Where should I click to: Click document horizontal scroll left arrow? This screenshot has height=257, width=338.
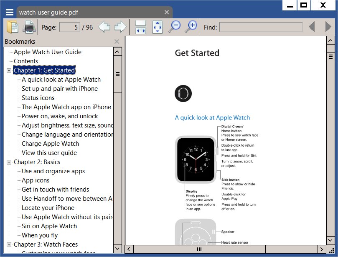pyautogui.click(x=129, y=249)
